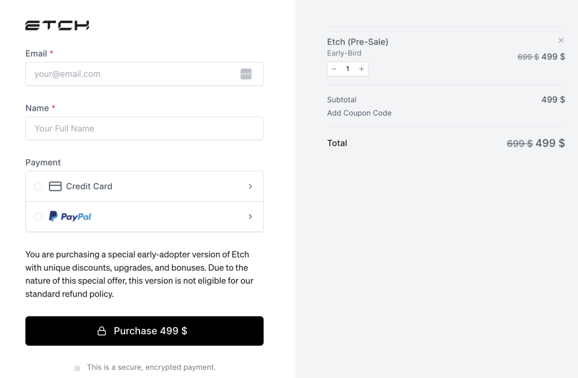Remove Etch (Pre-Sale) item with the X
This screenshot has height=378, width=578.
click(x=561, y=40)
